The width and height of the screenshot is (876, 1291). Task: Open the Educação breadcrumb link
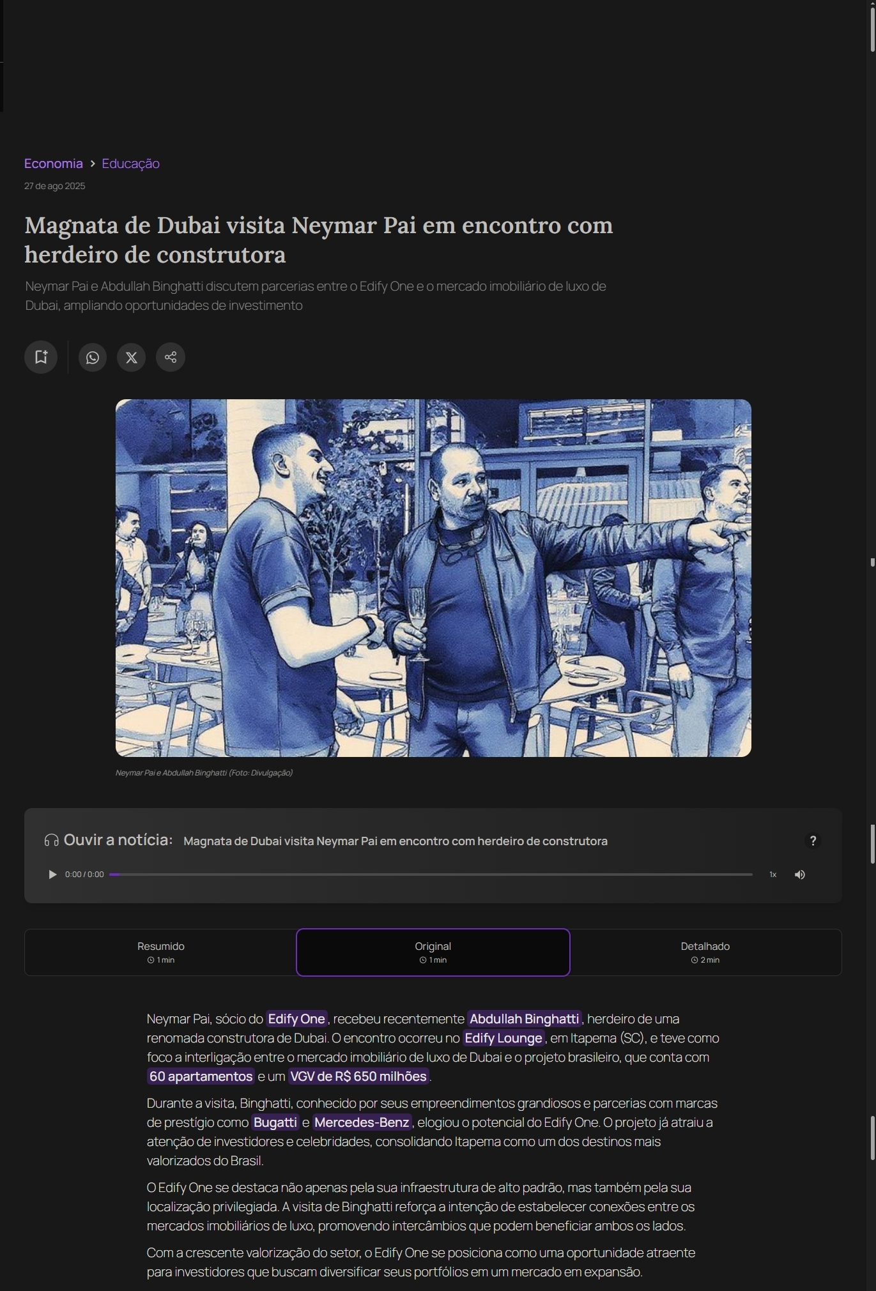(x=130, y=164)
